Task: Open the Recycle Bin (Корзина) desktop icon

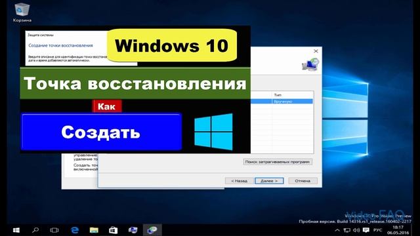Action: tap(22, 12)
